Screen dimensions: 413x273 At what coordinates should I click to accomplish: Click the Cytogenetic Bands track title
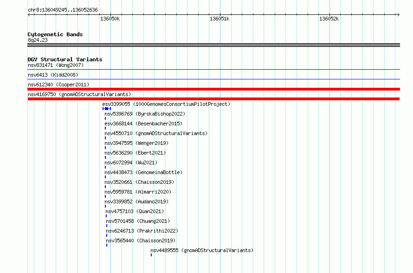pos(55,34)
